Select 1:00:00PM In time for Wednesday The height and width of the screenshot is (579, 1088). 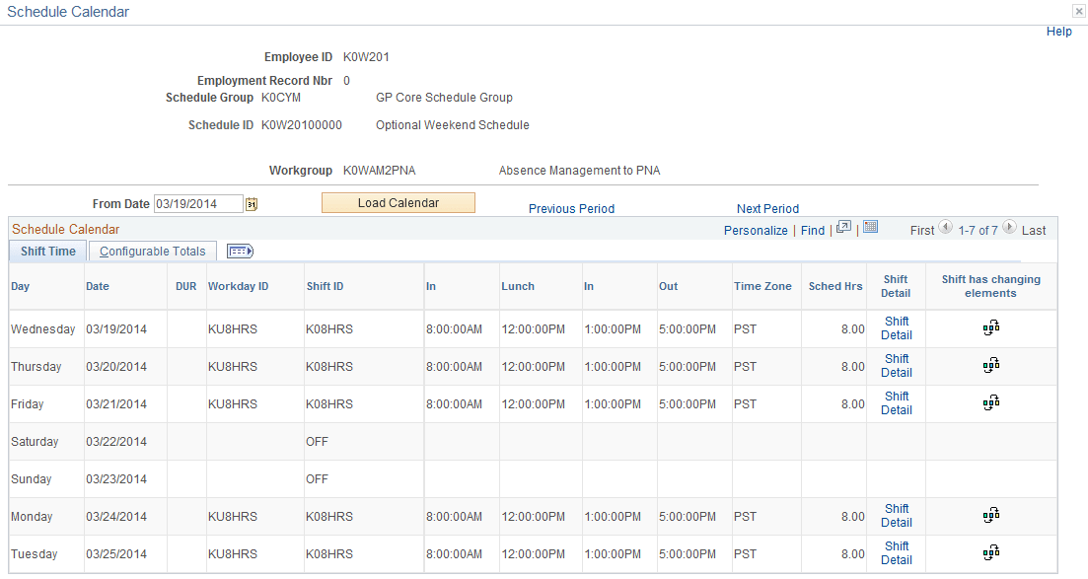coord(613,329)
